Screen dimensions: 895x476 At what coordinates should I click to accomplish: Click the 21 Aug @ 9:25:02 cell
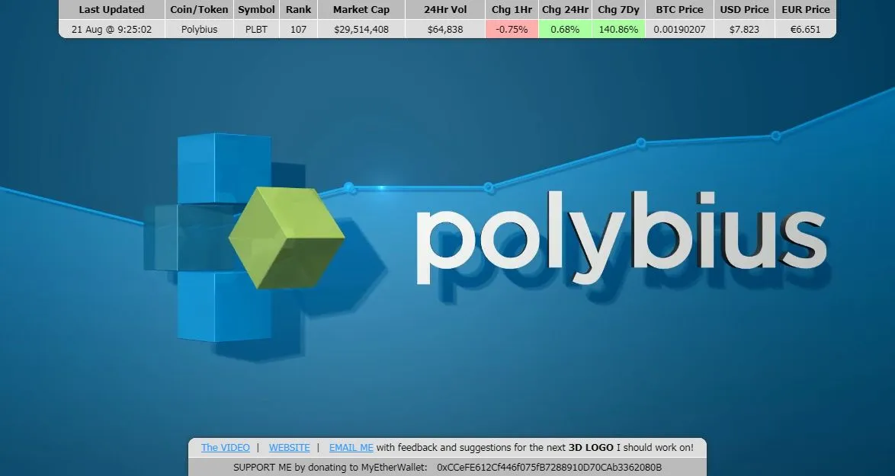112,29
